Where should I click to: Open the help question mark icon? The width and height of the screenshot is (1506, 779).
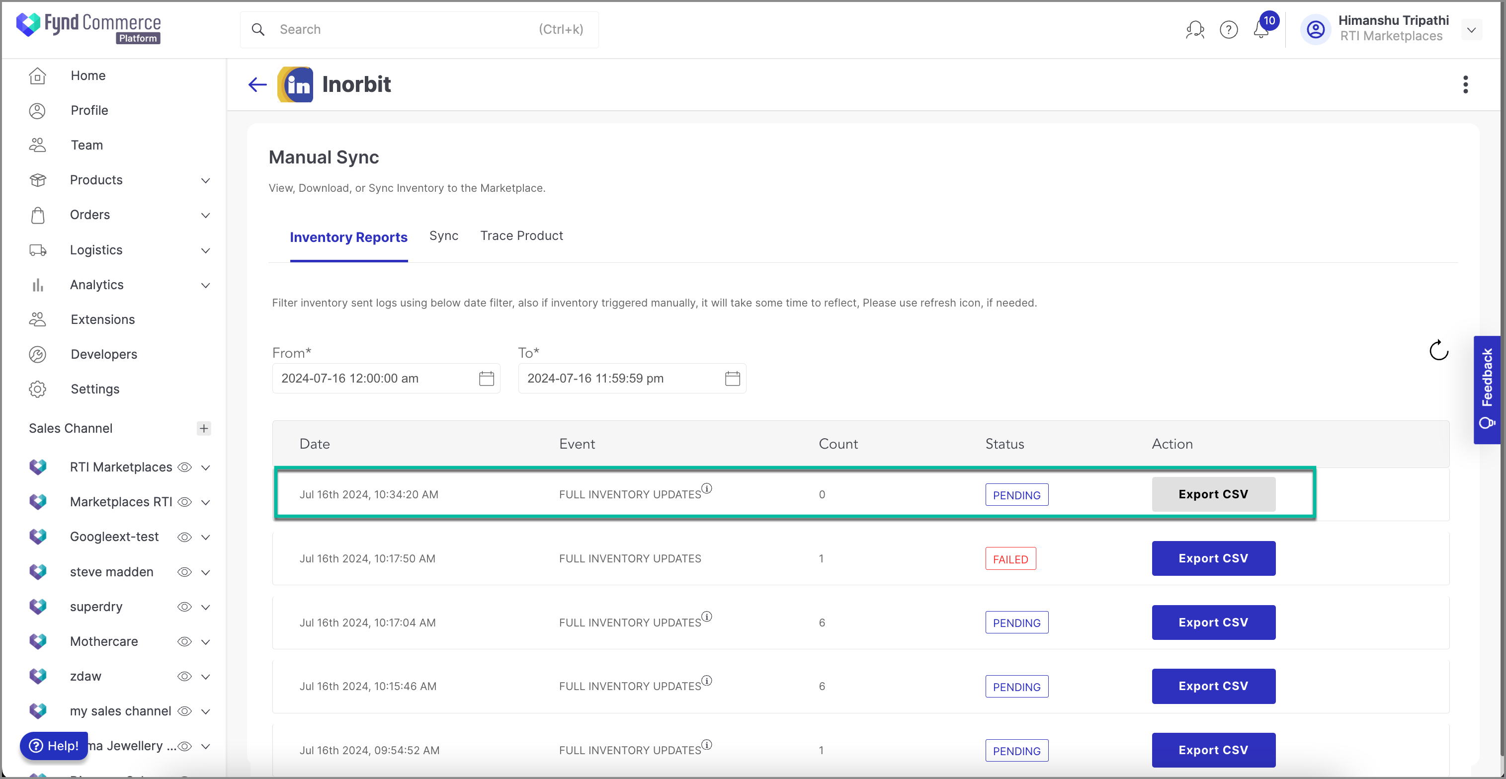[x=1228, y=29]
